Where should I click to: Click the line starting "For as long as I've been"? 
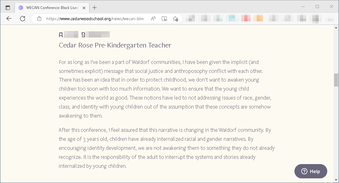click(159, 62)
